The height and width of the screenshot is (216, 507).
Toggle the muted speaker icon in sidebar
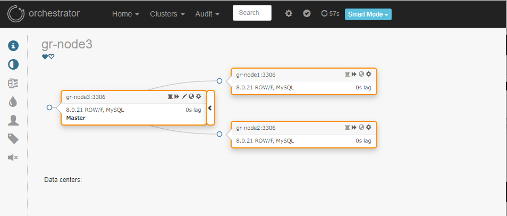coord(13,157)
